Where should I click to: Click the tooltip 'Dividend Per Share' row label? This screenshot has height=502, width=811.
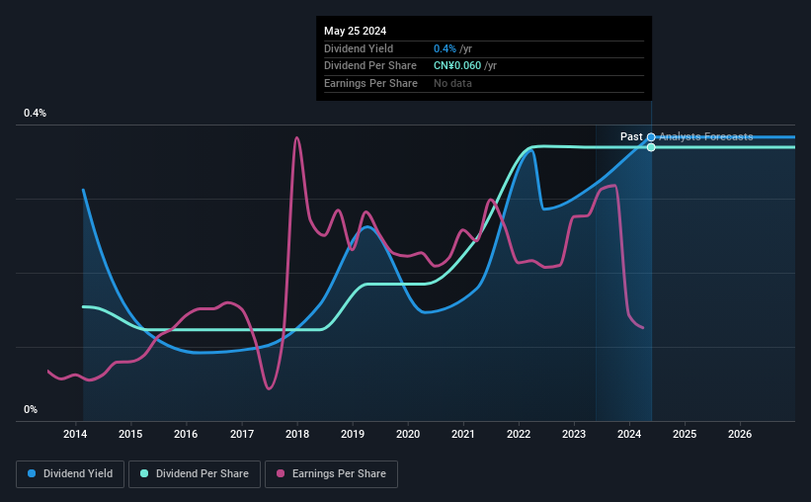click(370, 66)
